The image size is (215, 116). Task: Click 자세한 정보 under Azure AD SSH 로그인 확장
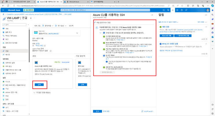[143, 46]
